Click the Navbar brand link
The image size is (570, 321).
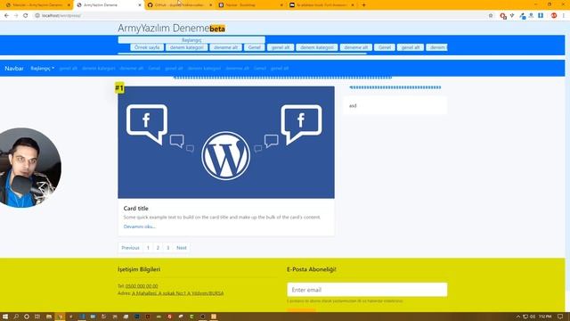(x=14, y=68)
